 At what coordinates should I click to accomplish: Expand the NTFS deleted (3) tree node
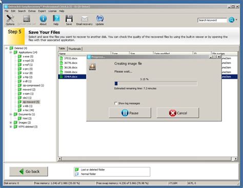[x=11, y=127]
